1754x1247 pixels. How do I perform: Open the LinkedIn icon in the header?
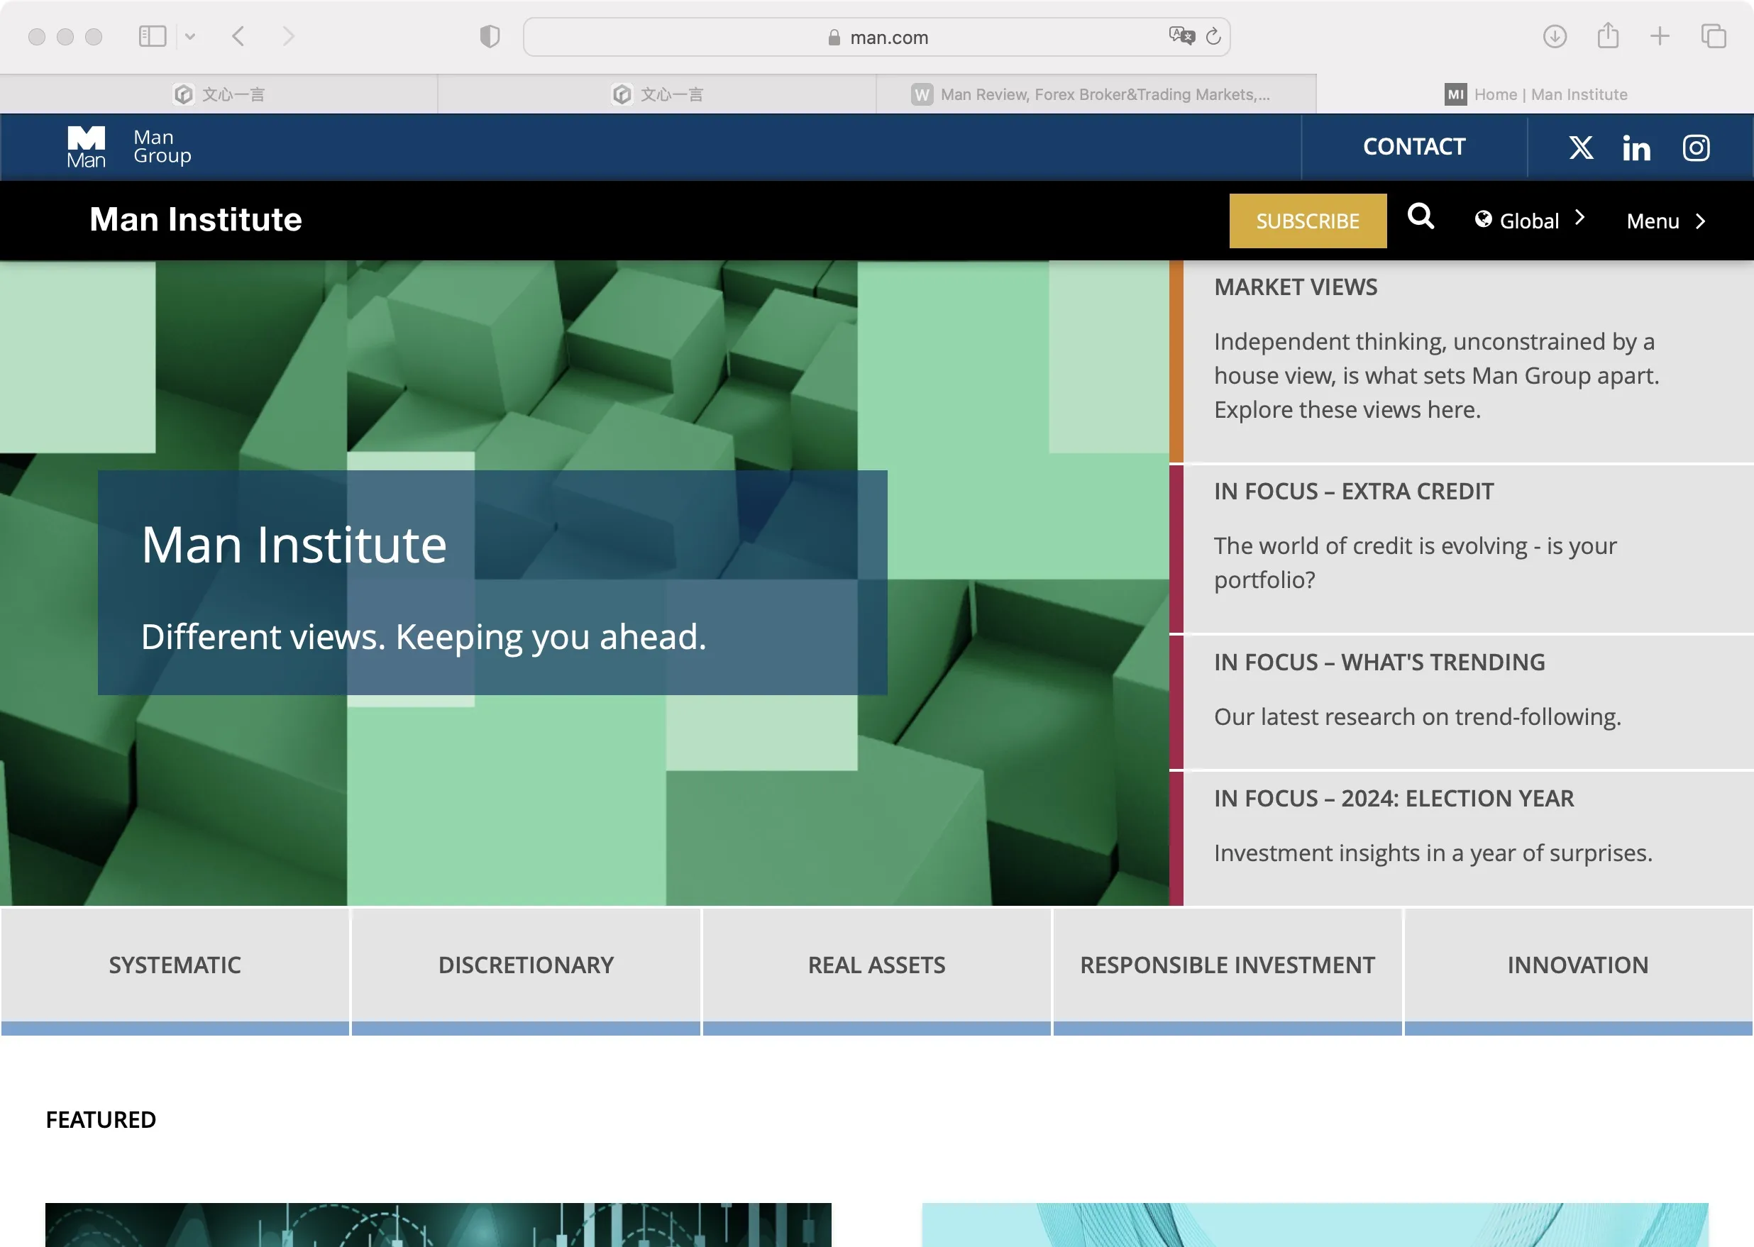pos(1636,148)
